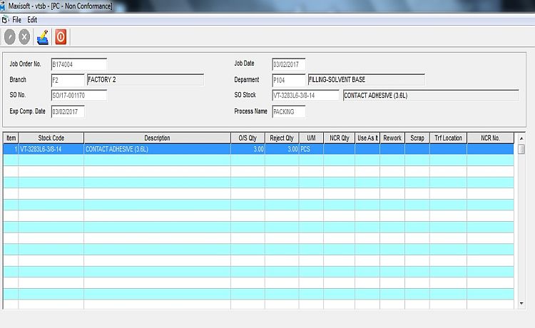535x328 pixels.
Task: Click the pencil edit toolbar icon
Action: 43,37
